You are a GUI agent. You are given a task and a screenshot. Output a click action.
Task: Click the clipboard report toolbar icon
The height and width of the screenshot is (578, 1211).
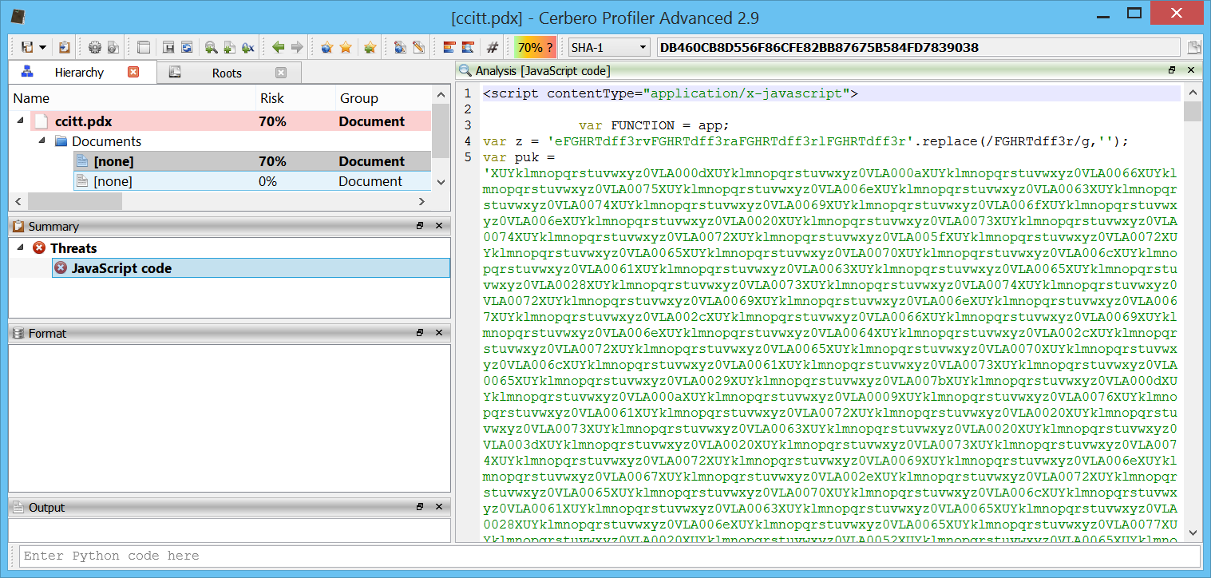click(x=65, y=48)
